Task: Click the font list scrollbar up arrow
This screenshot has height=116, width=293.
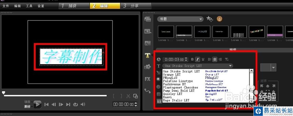Action: (x=251, y=71)
